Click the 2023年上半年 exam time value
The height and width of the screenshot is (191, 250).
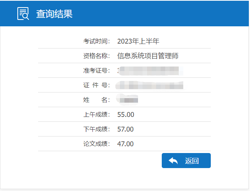point(138,41)
